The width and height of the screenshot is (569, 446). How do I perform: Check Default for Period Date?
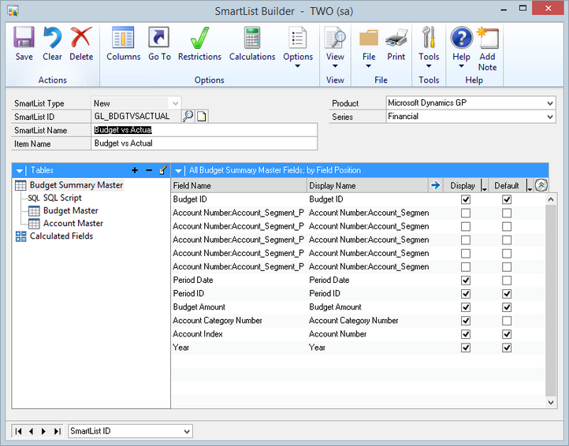[507, 281]
